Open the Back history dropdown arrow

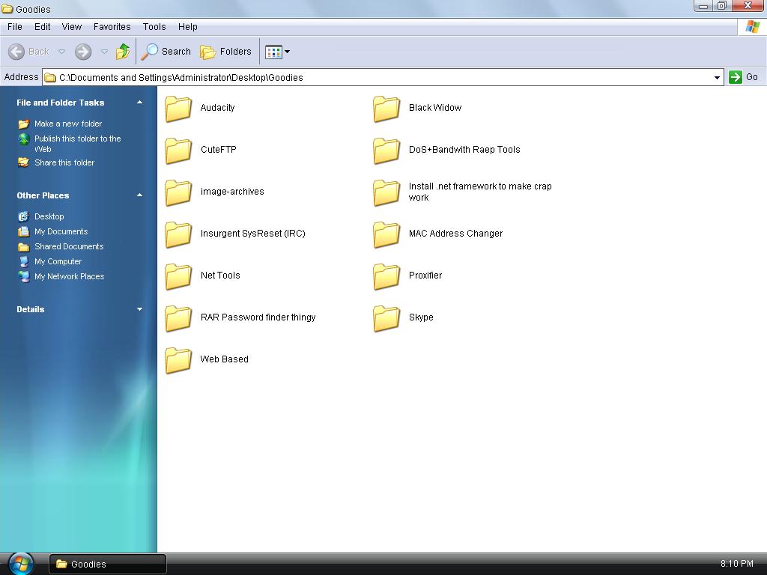click(x=61, y=52)
